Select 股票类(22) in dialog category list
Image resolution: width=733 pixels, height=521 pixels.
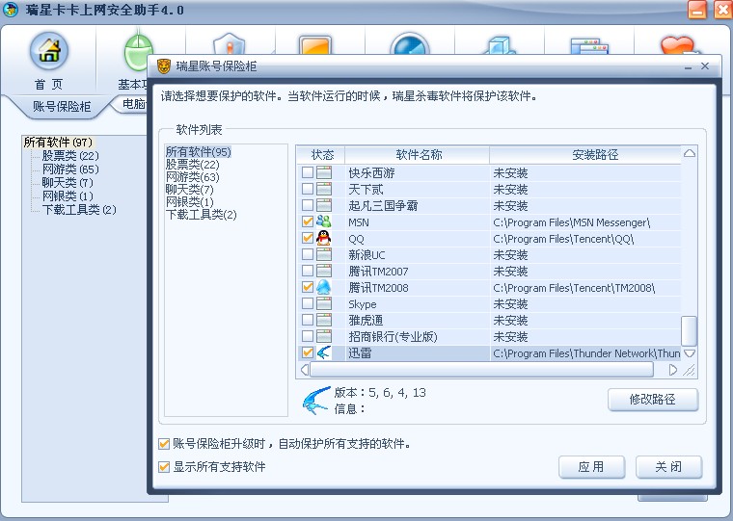(x=192, y=165)
